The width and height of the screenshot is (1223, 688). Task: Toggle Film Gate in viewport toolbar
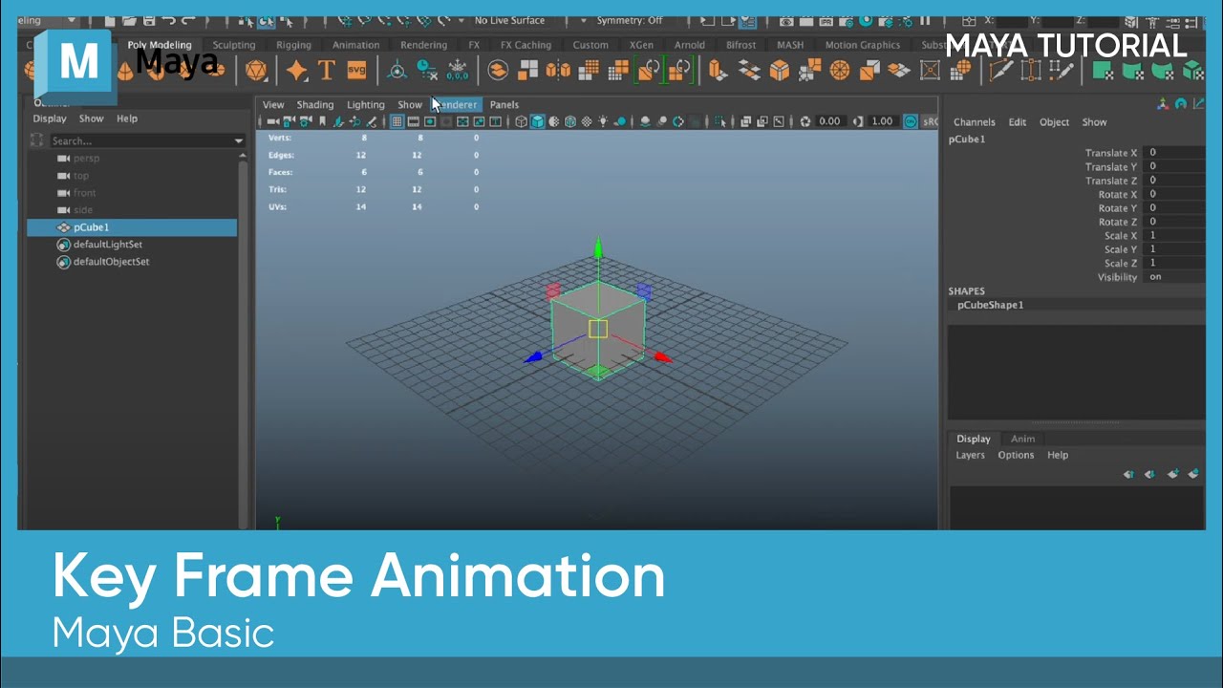[414, 121]
